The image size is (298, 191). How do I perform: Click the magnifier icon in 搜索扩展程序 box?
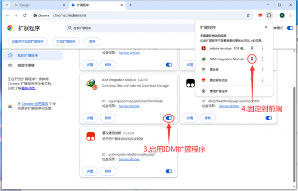coord(70,28)
